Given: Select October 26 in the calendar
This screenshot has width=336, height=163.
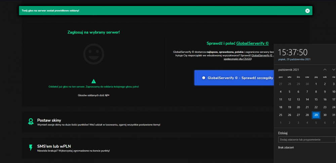Looking at the screenshot, I should coord(290,115).
